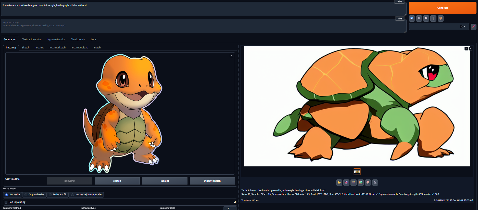
Task: Open the Hypernetworks tab
Action: (56, 40)
